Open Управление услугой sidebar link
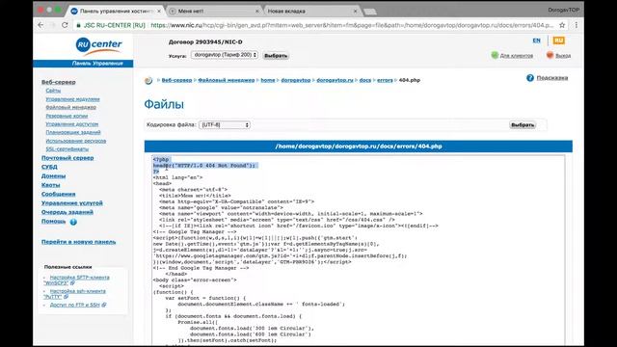The image size is (617, 347). [x=72, y=203]
